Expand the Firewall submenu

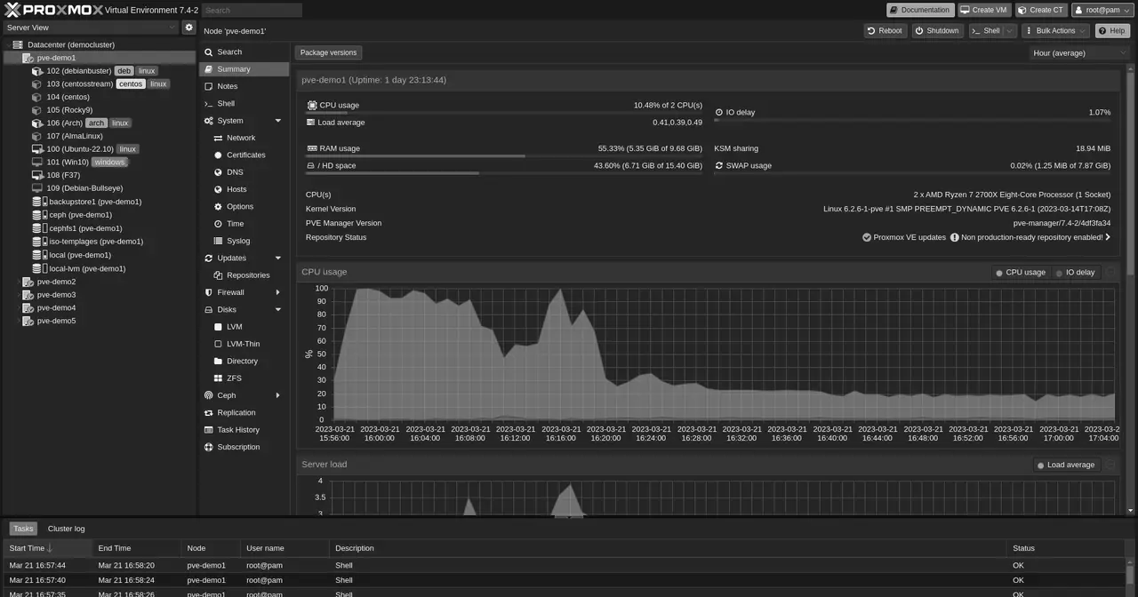[x=278, y=292]
